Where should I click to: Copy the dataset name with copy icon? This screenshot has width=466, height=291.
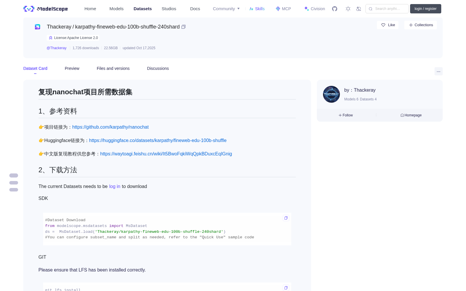coord(183,27)
